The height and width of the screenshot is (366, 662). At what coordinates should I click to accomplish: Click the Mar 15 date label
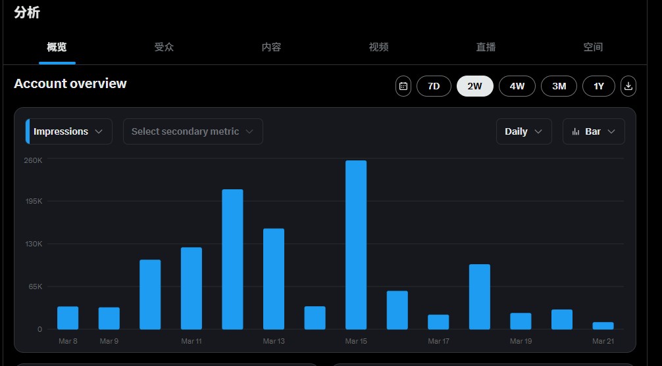click(x=356, y=341)
